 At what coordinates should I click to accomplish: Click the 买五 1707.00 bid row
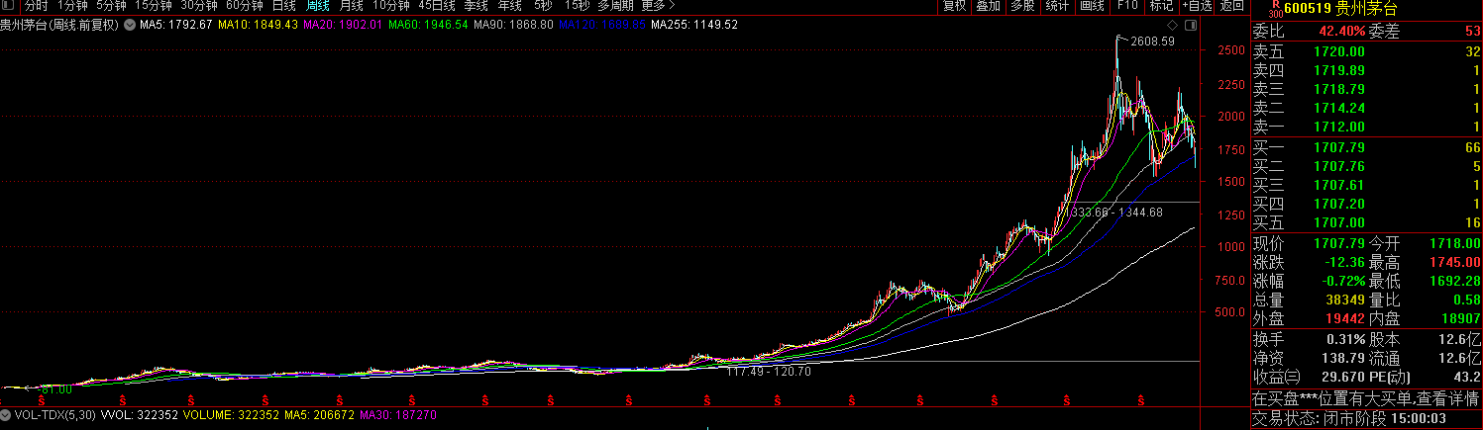pos(1366,222)
